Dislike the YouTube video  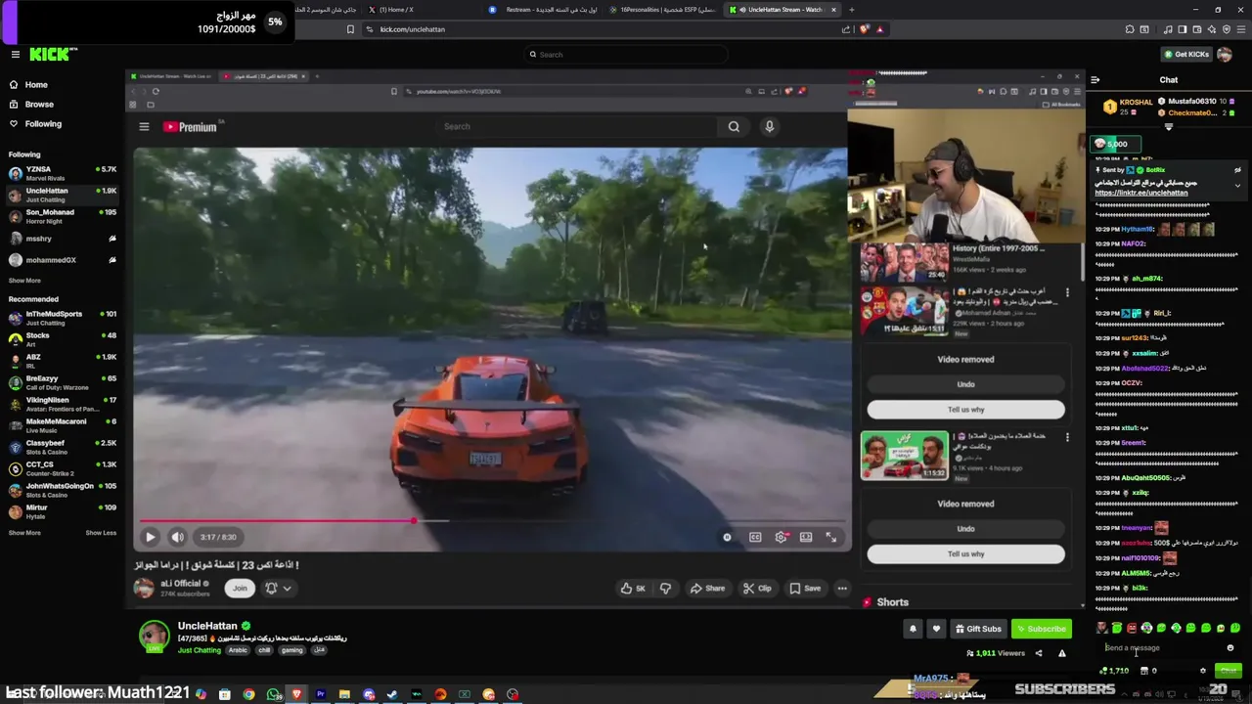[x=665, y=589]
